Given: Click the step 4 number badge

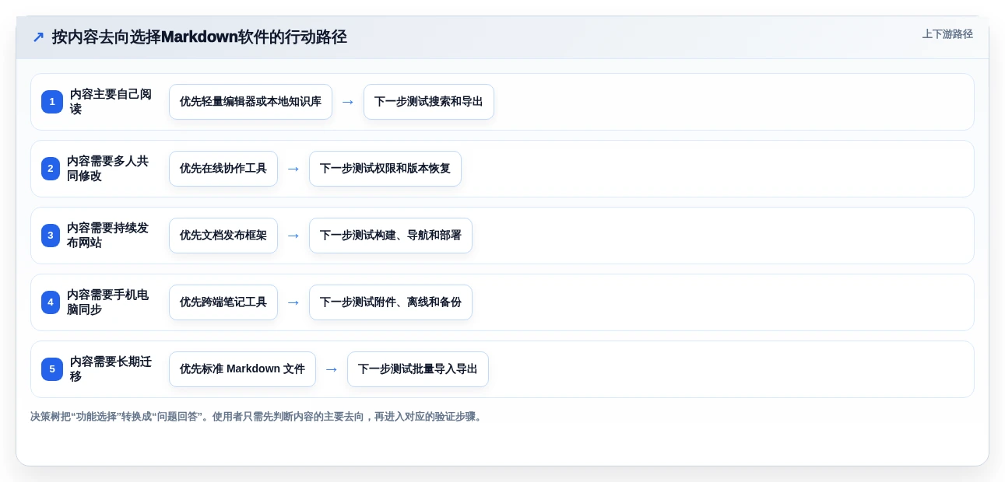Looking at the screenshot, I should (51, 302).
